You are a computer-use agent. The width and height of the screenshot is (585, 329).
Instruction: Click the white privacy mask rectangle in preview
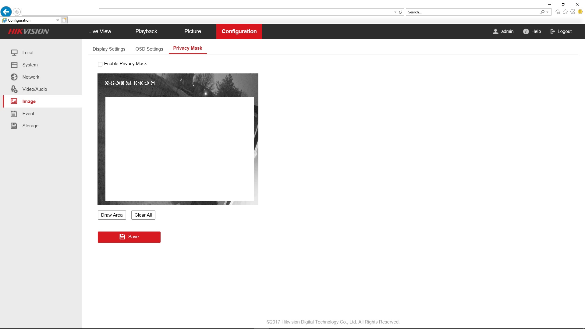(x=179, y=149)
